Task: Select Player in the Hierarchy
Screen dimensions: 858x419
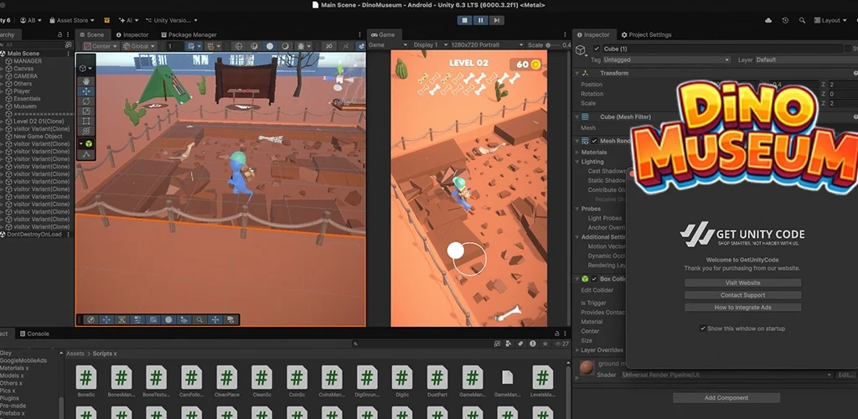Action: tap(22, 91)
